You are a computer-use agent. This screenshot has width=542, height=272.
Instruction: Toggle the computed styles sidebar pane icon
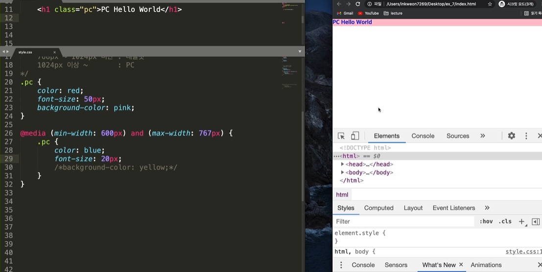coord(536,222)
